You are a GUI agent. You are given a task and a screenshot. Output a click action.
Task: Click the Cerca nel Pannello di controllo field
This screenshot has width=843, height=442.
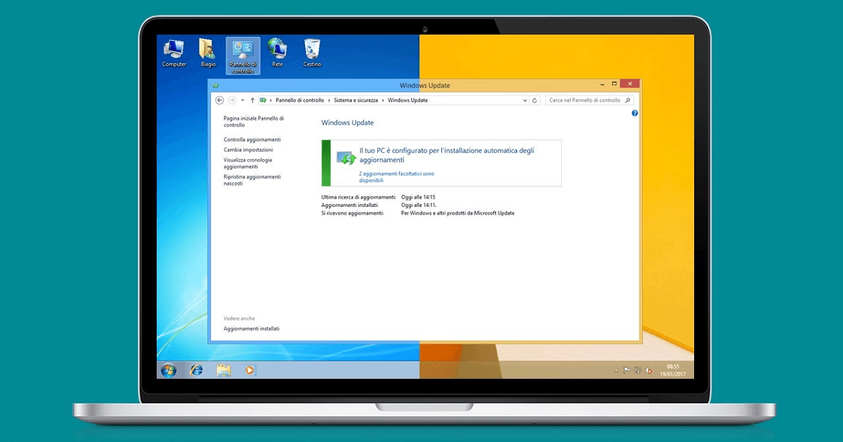tap(590, 100)
